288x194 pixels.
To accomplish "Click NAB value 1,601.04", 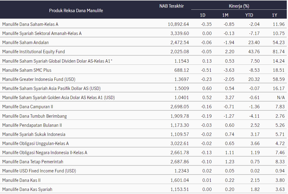I will click(180, 180).
